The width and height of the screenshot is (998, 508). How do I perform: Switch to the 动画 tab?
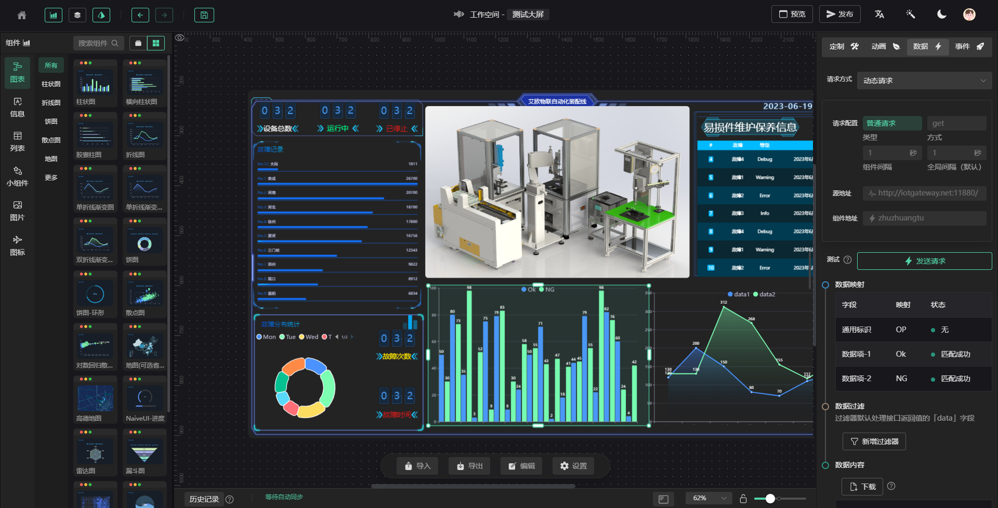pos(885,47)
